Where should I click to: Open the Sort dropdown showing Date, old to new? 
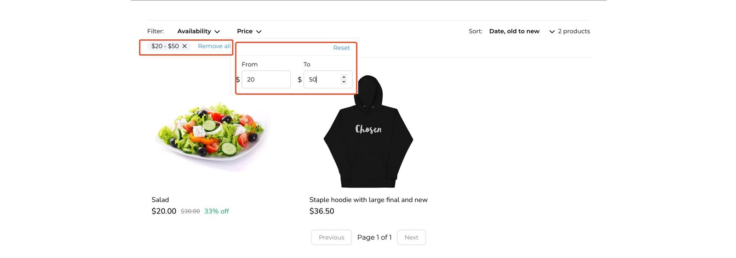[x=521, y=31]
